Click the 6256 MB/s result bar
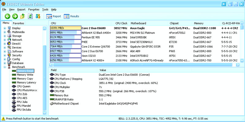 (x=66, y=60)
